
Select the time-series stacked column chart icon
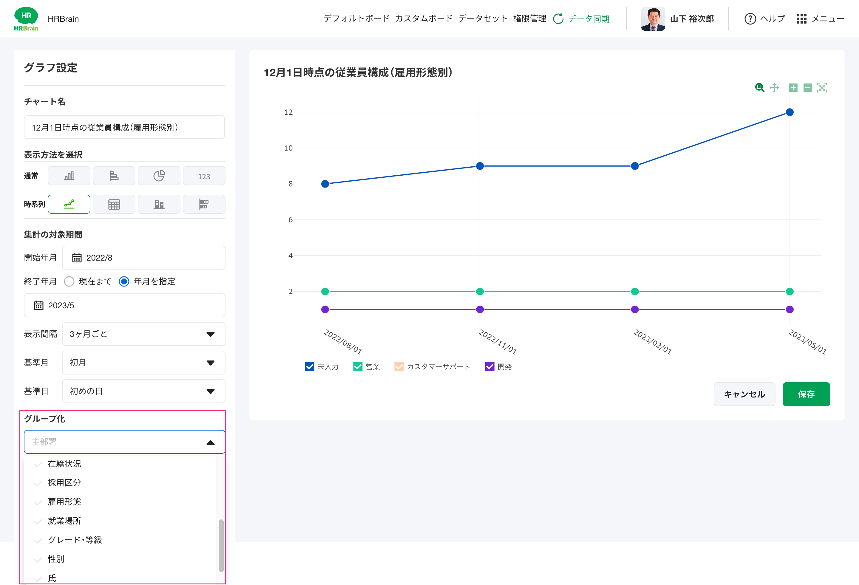pos(159,204)
